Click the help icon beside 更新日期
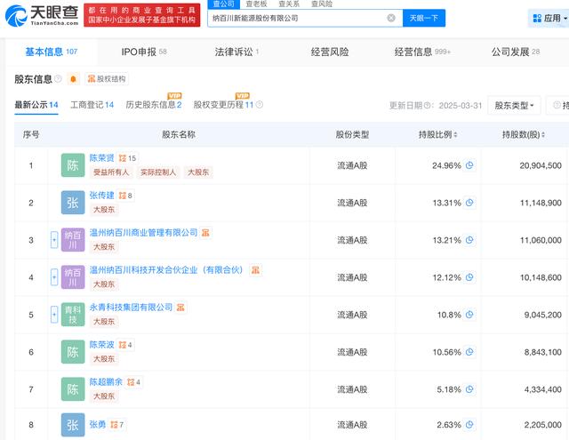569x440 pixels. pos(427,105)
